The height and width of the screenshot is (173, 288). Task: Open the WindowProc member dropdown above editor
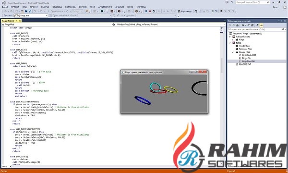(x=170, y=24)
